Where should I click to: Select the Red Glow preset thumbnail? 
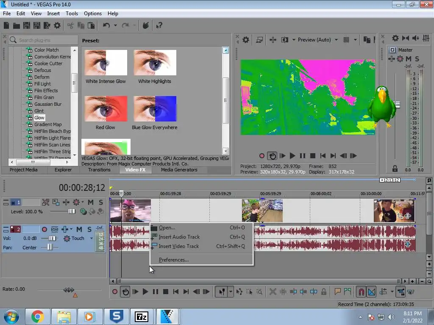106,109
